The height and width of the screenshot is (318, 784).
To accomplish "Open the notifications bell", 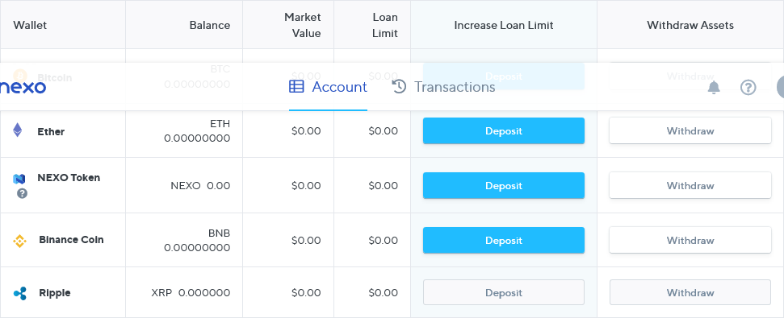I will tap(714, 87).
